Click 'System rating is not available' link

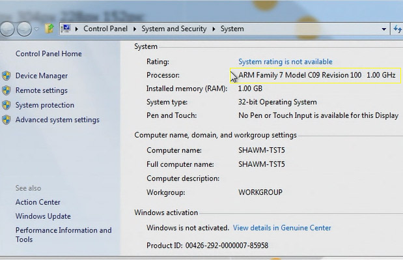[285, 62]
